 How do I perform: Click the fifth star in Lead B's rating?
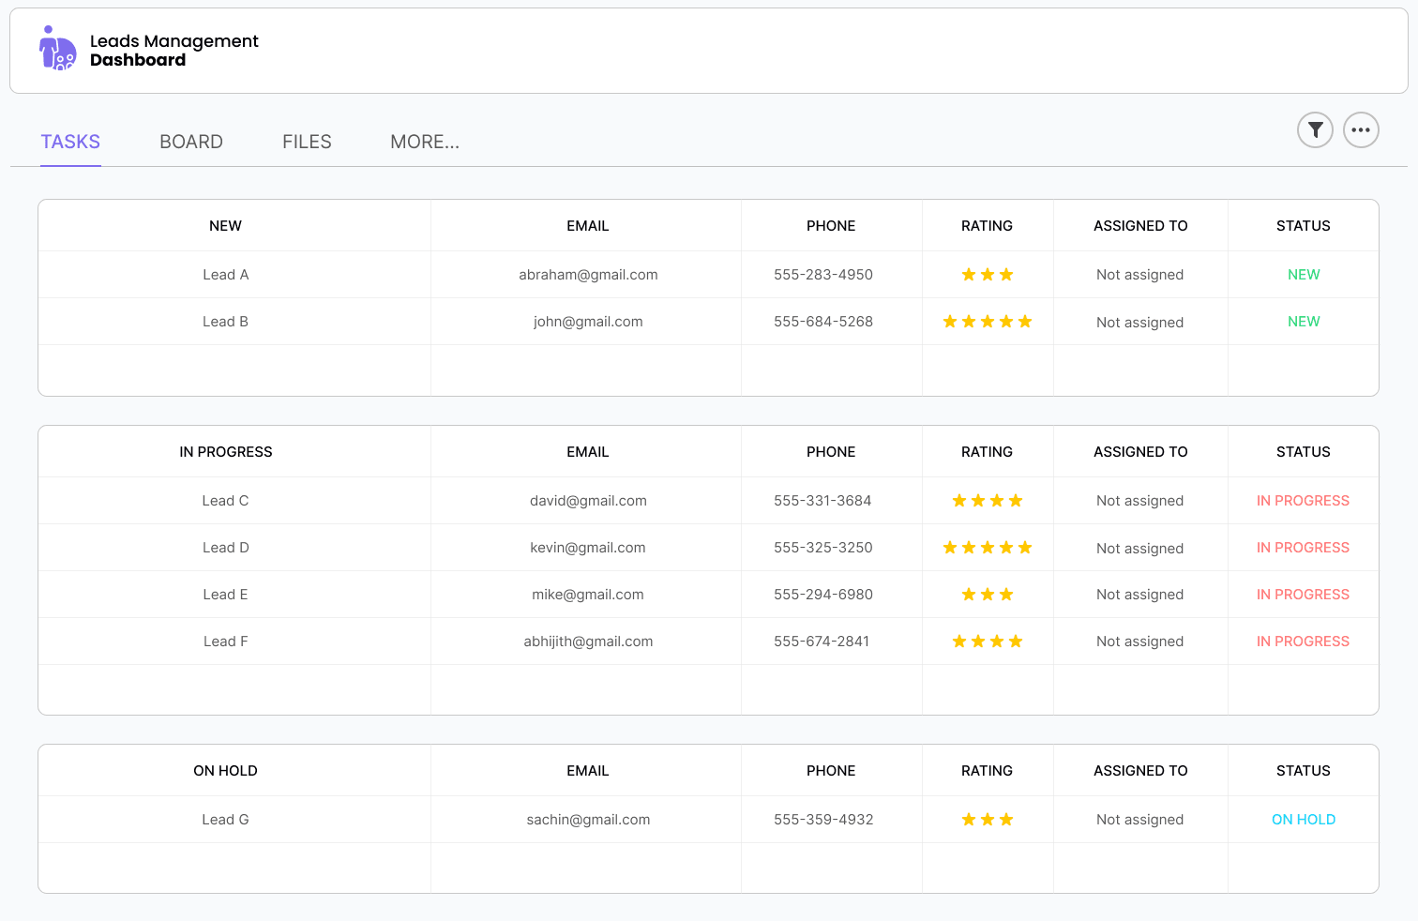click(x=1026, y=321)
